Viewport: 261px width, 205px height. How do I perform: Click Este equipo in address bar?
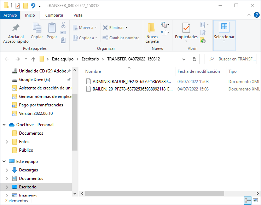[x=63, y=59]
